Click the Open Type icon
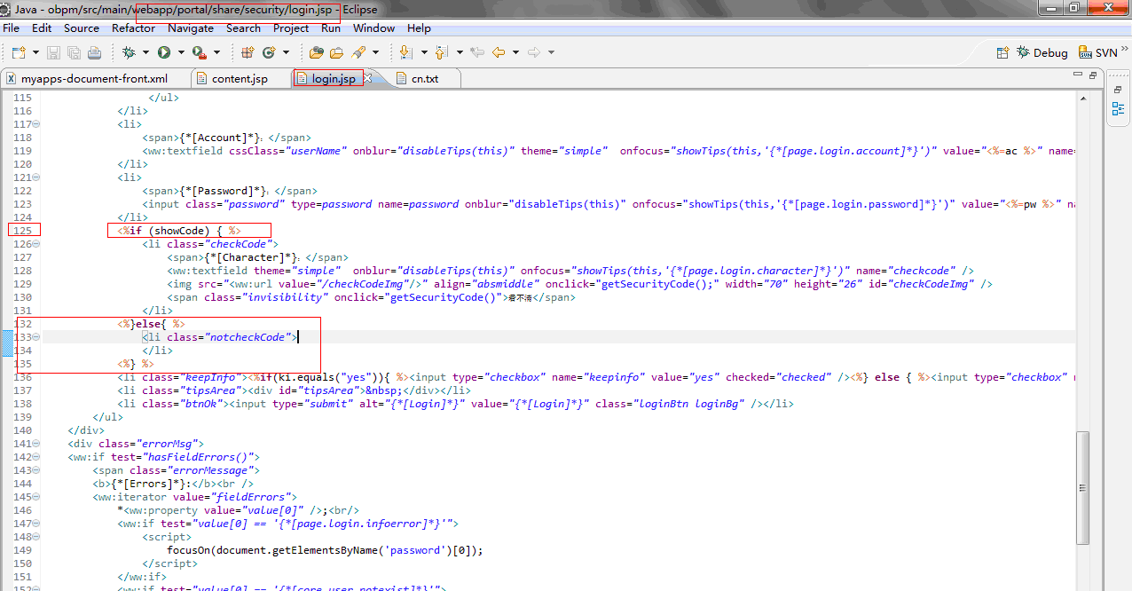 pos(316,52)
